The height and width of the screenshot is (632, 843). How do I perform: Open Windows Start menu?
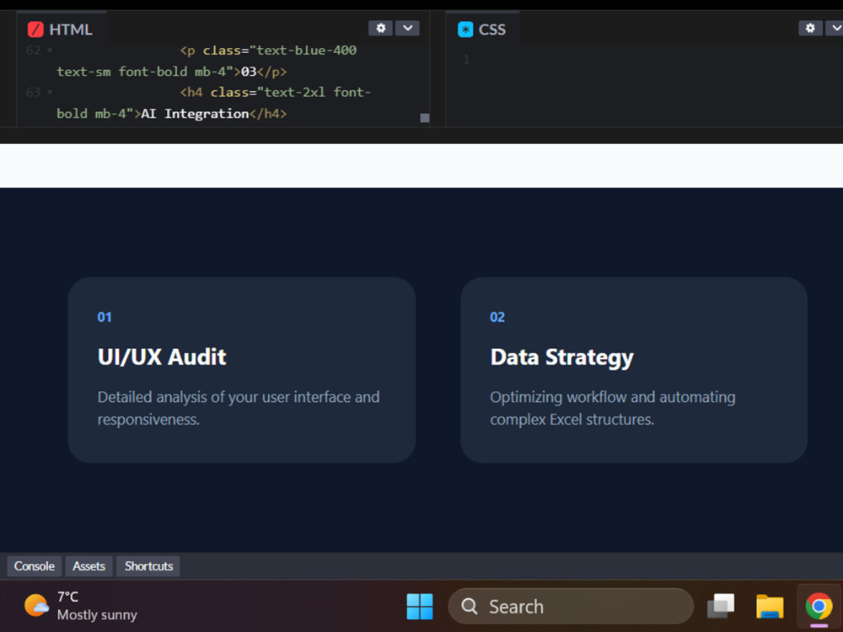pyautogui.click(x=420, y=606)
